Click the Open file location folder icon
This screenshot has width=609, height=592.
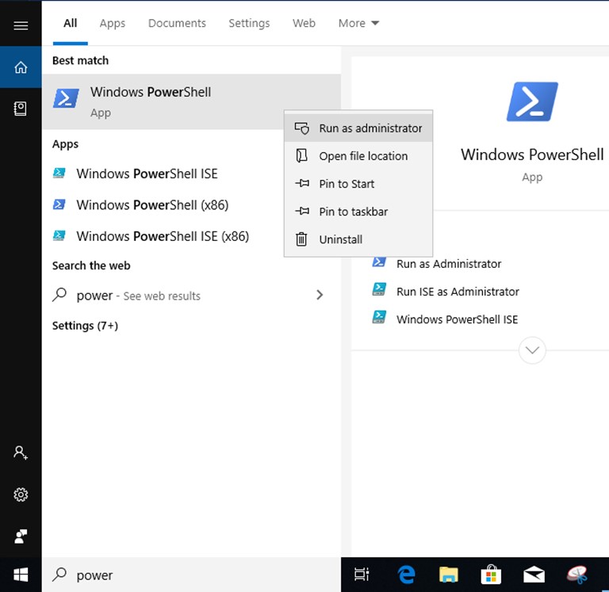coord(301,155)
